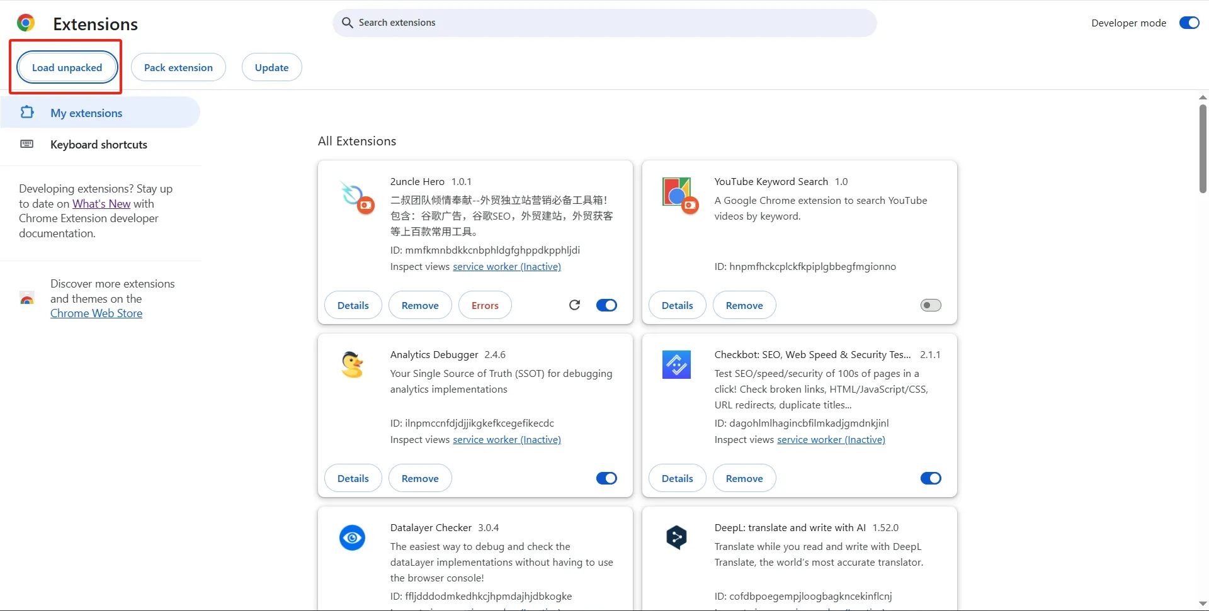Reload the 2uncle Hero extension
Image resolution: width=1209 pixels, height=611 pixels.
click(x=574, y=305)
